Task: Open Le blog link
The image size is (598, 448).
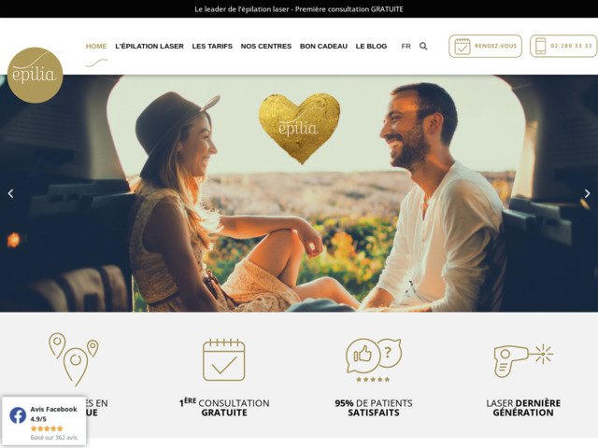Action: tap(371, 46)
